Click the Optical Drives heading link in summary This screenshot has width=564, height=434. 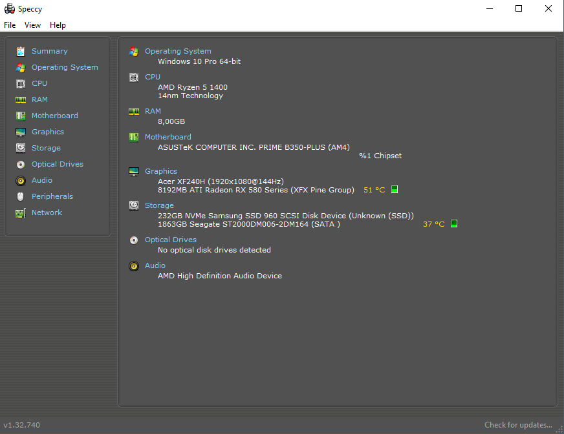tap(171, 240)
